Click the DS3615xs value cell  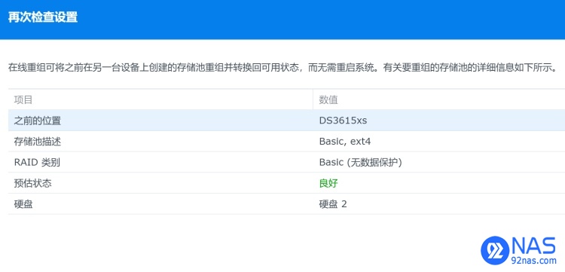pyautogui.click(x=343, y=121)
